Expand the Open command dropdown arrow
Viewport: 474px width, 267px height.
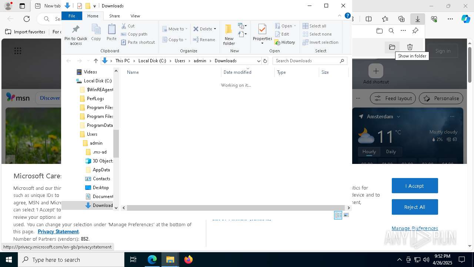click(x=295, y=26)
